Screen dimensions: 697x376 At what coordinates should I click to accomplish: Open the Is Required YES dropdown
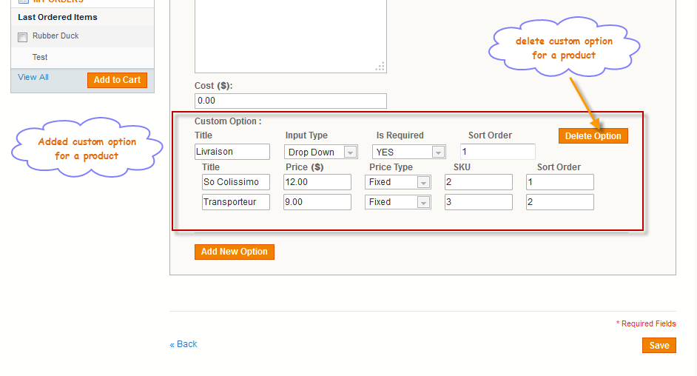[x=409, y=152]
